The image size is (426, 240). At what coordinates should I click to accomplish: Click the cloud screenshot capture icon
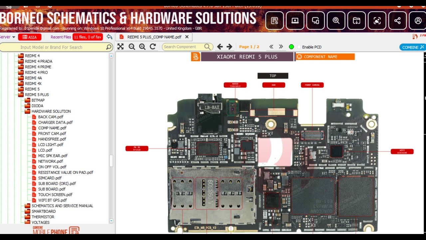[x=377, y=21]
